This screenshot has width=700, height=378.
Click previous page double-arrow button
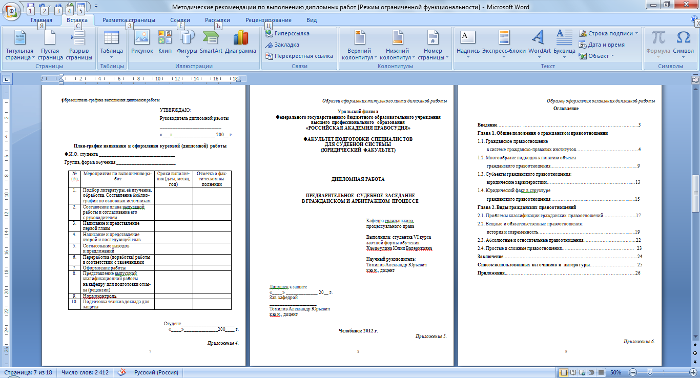pyautogui.click(x=695, y=346)
